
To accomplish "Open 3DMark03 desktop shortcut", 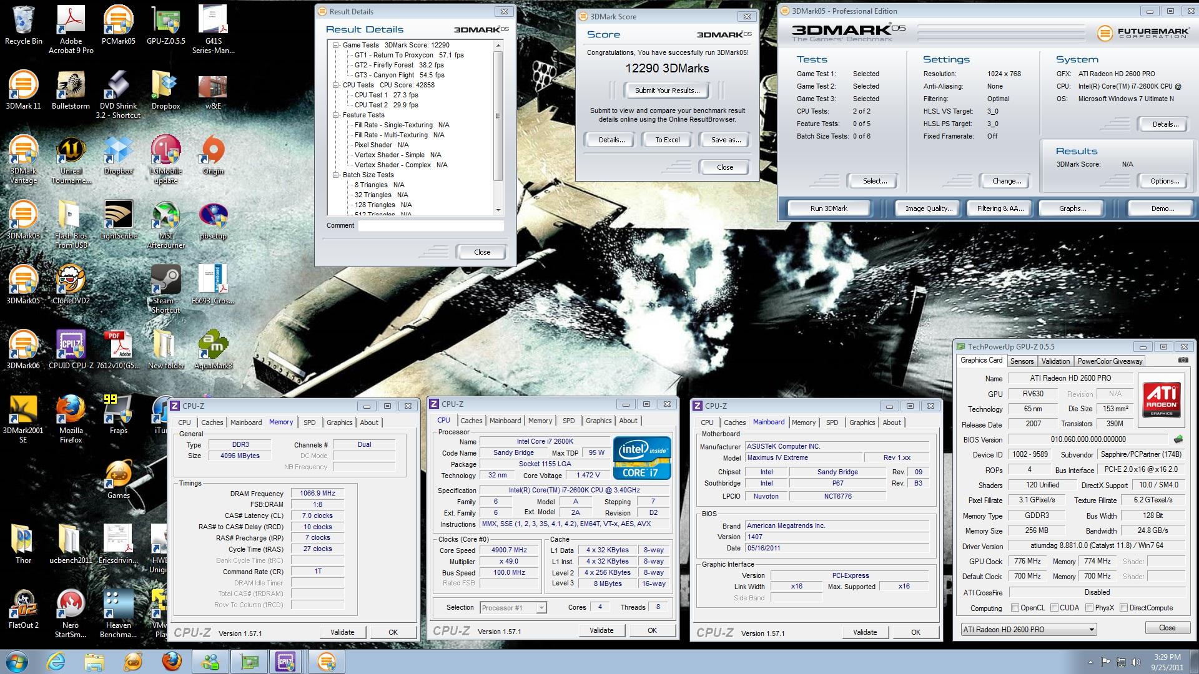I will click(x=24, y=220).
